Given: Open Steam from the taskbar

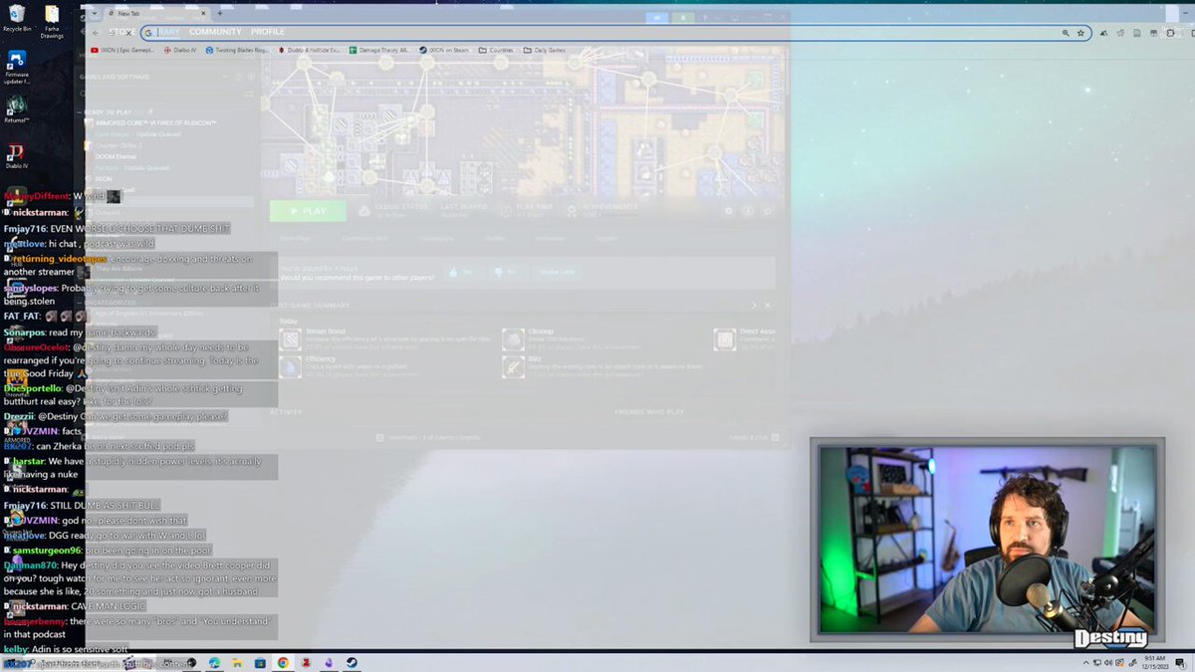Looking at the screenshot, I should (353, 662).
